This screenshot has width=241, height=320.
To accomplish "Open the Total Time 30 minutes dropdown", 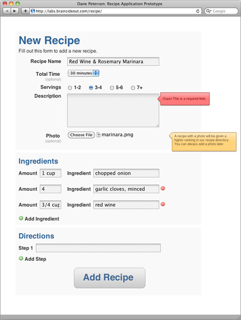I will pyautogui.click(x=83, y=73).
